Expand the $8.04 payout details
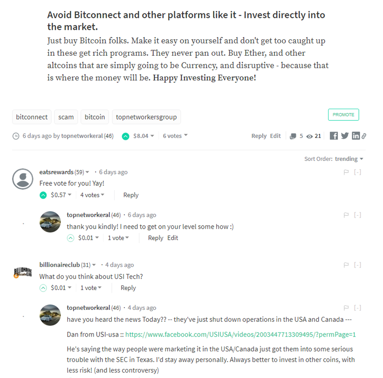383x378 pixels. point(144,136)
